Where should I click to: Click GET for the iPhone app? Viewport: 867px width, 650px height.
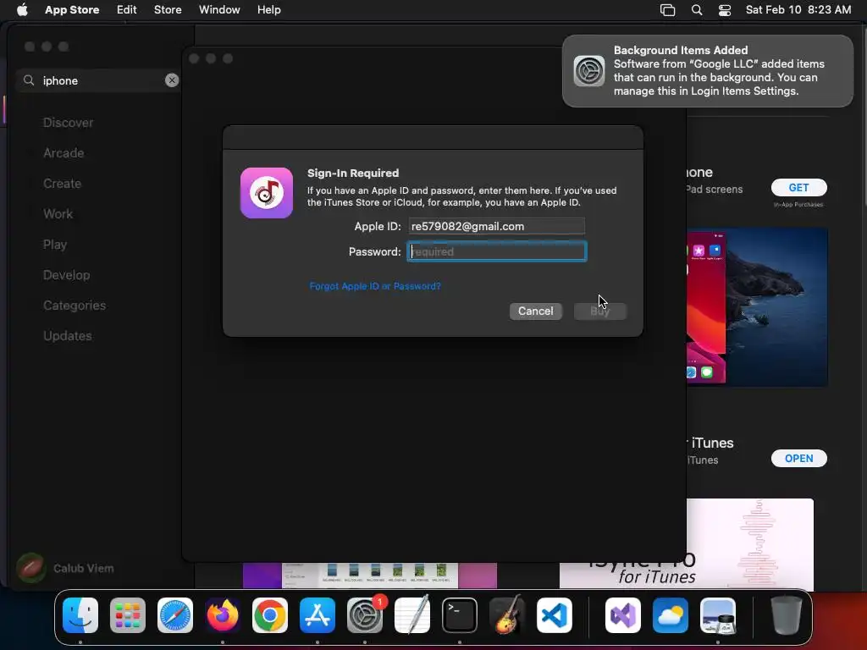pos(799,187)
